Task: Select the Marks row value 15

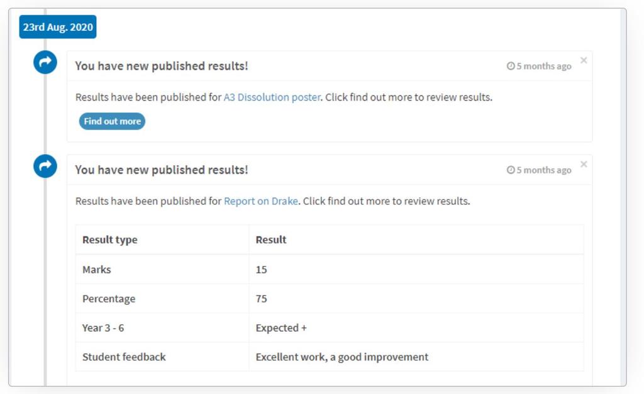Action: click(261, 270)
